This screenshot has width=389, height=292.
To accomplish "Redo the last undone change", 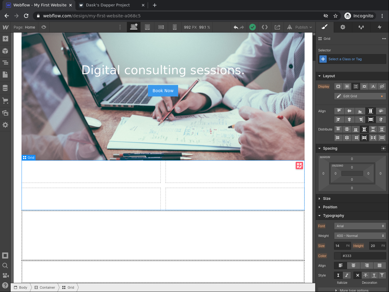I will (242, 27).
